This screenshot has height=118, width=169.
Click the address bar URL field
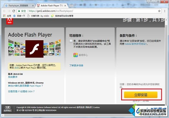[89, 11]
